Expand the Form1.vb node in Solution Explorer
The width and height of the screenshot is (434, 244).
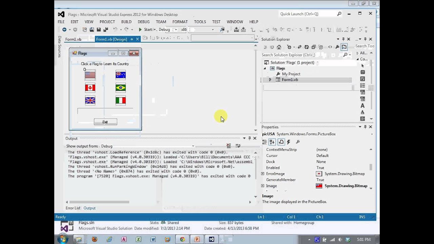coord(270,80)
